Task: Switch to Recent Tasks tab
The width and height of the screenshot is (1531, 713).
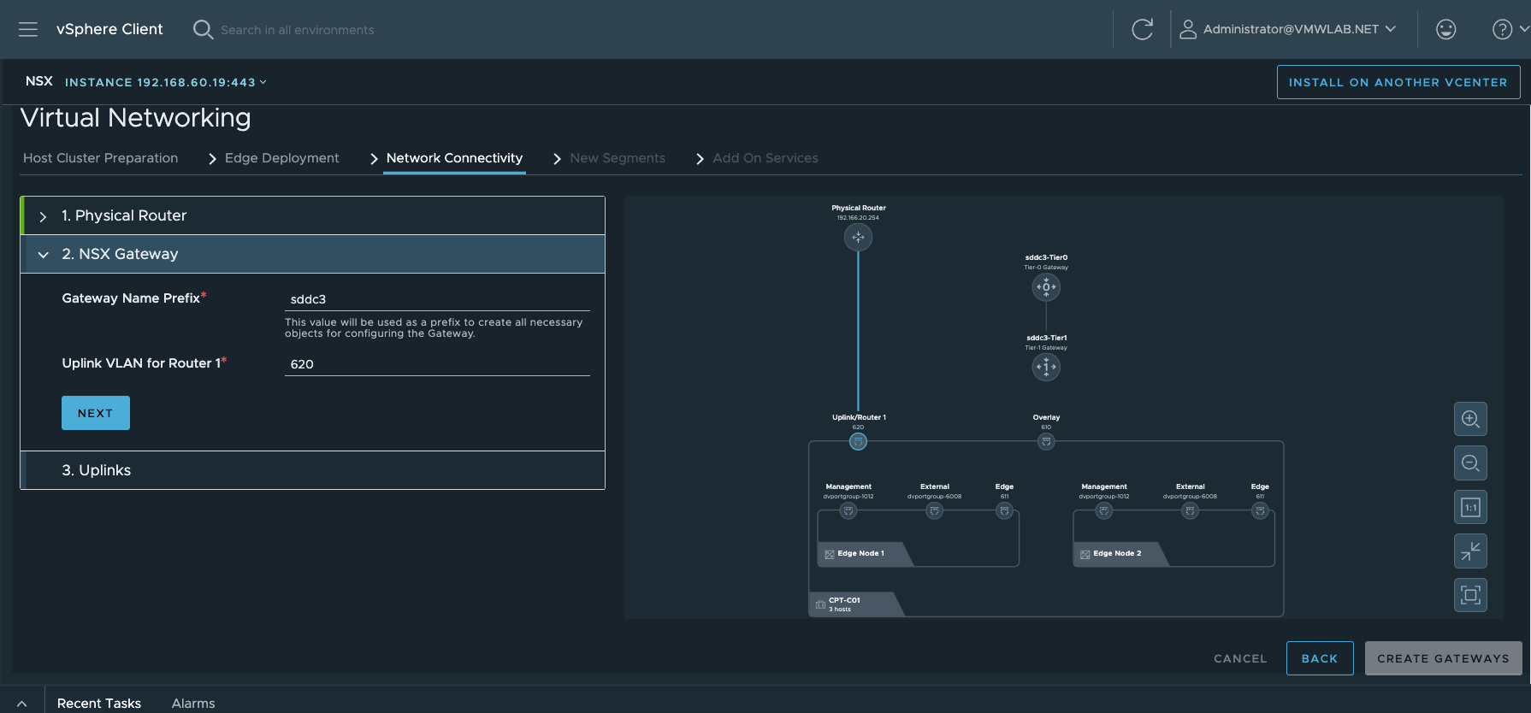Action: (x=99, y=703)
